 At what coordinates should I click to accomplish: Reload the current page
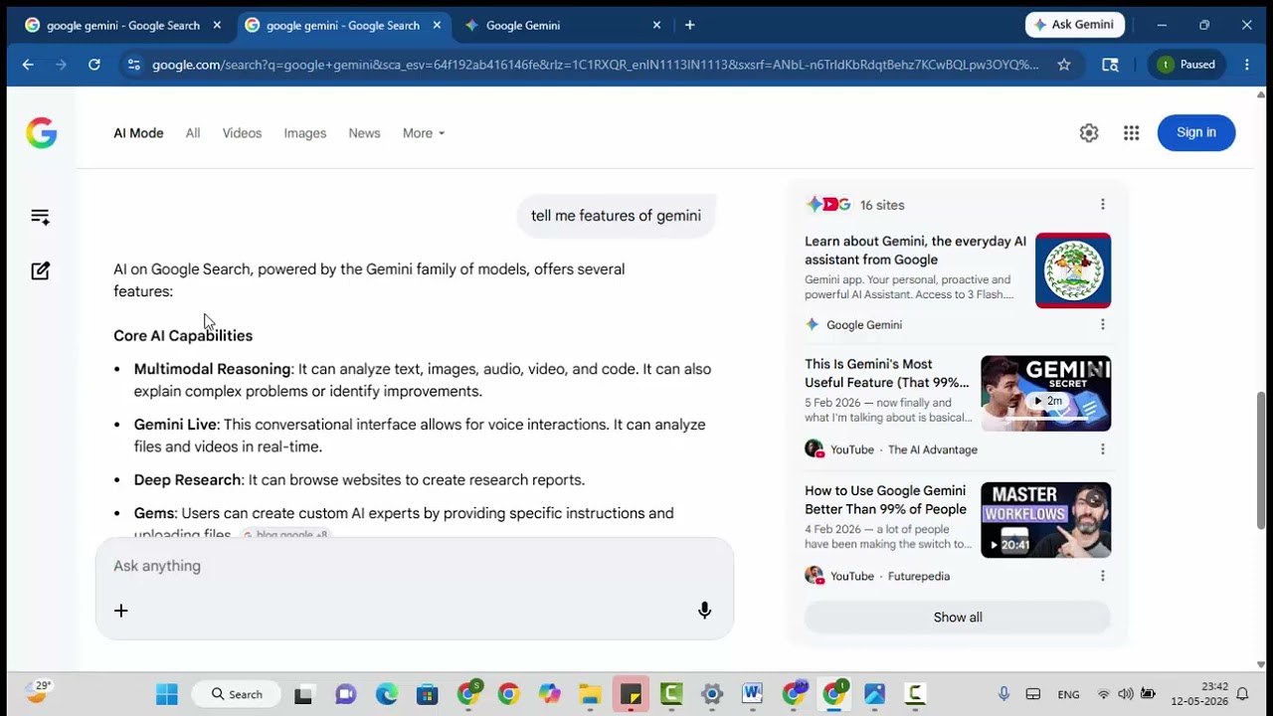click(x=93, y=65)
